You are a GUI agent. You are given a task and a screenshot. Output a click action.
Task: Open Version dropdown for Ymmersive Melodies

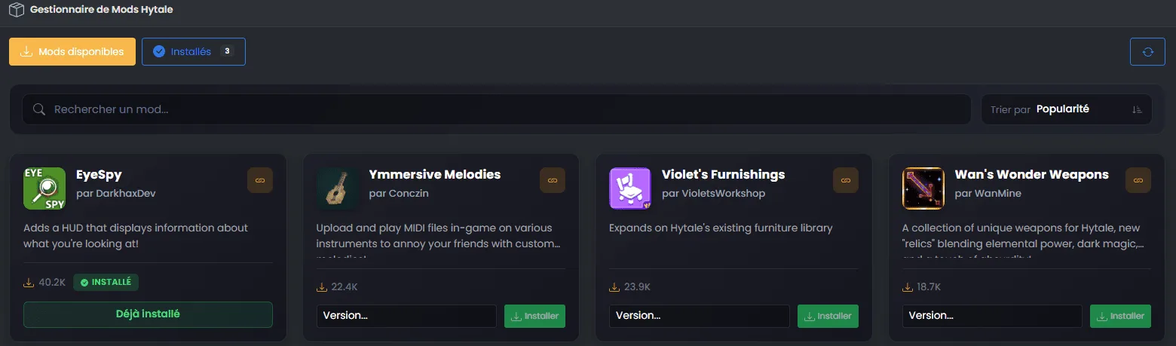click(406, 316)
